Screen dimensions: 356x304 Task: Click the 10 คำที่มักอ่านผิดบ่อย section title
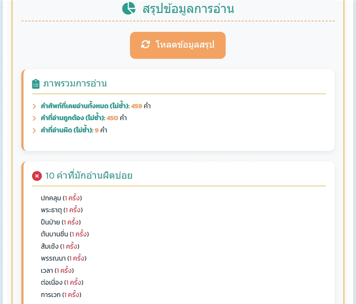[89, 175]
